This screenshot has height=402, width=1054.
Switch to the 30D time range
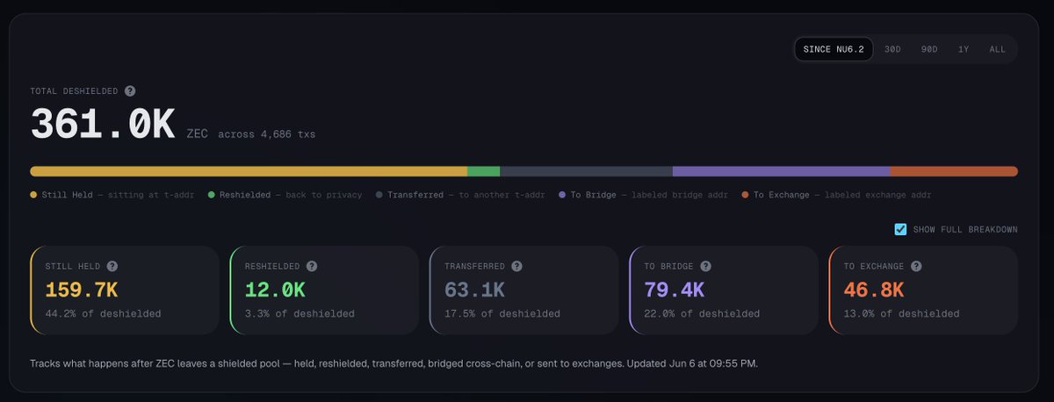[x=892, y=49]
